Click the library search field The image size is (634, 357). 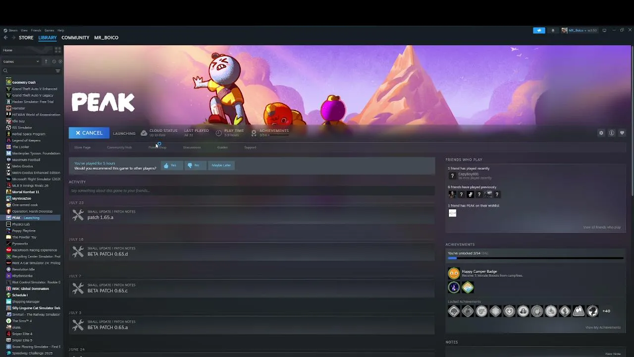coord(29,71)
